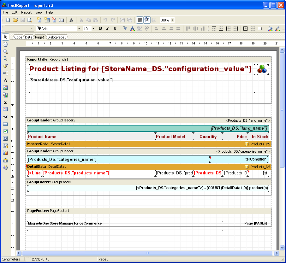Open the font size dropdown
286x263 pixels.
[93, 29]
